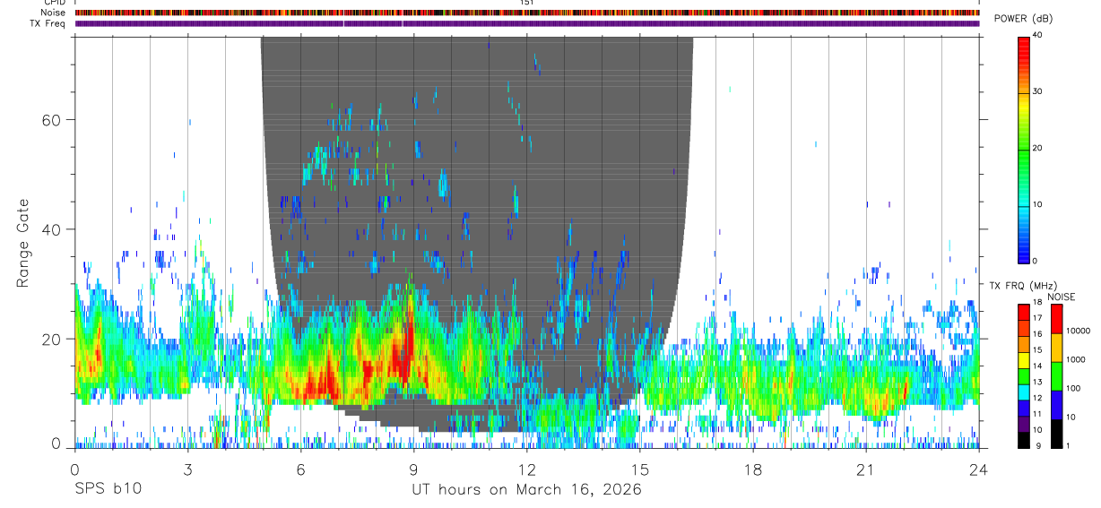Click the NOISE colorbar strip
The height and width of the screenshot is (508, 1101).
1056,376
